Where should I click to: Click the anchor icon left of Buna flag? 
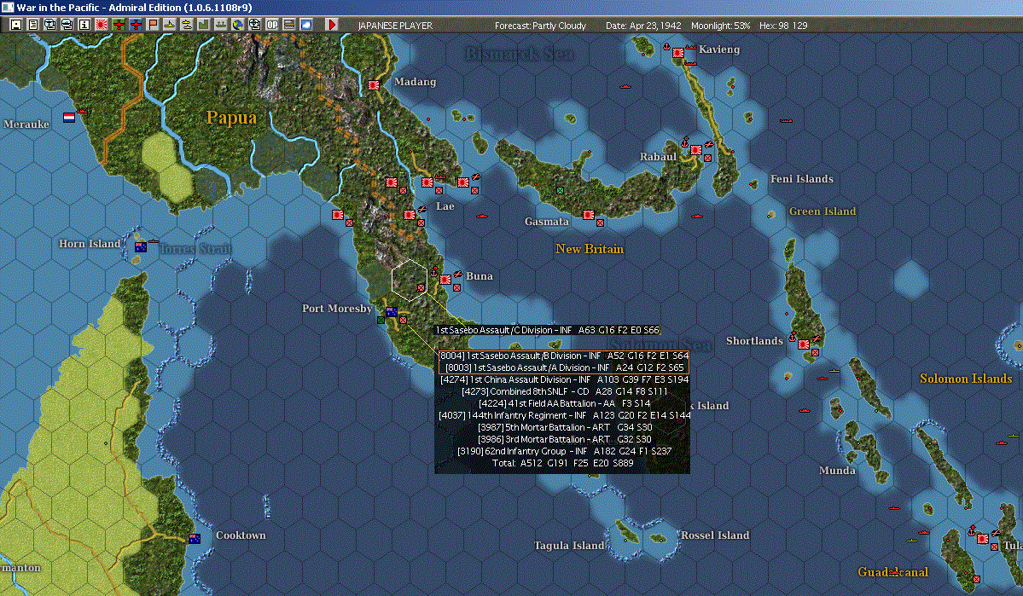(x=434, y=273)
